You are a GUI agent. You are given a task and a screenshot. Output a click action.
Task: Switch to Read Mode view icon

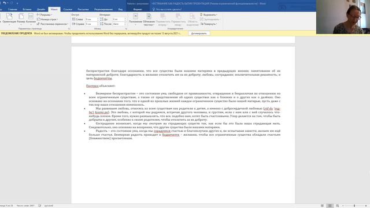click(x=323, y=206)
